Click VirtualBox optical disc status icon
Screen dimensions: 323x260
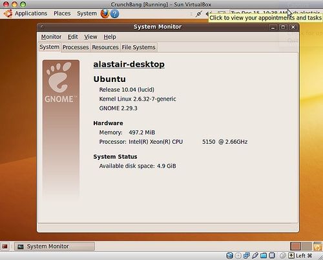238,255
